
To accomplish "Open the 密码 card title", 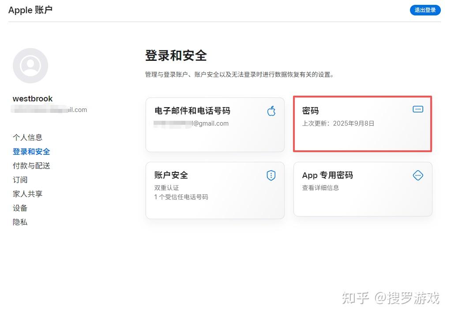I will (x=310, y=111).
